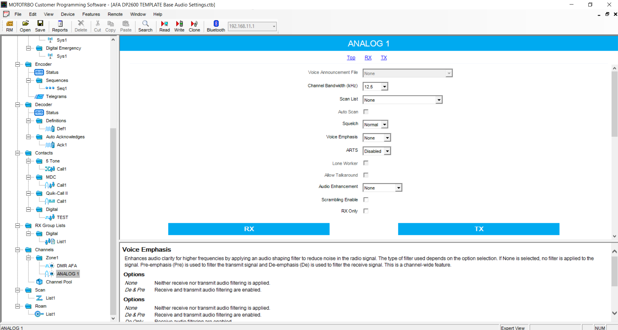This screenshot has height=330, width=618.
Task: Select the Channel Pool tree item
Action: [59, 282]
